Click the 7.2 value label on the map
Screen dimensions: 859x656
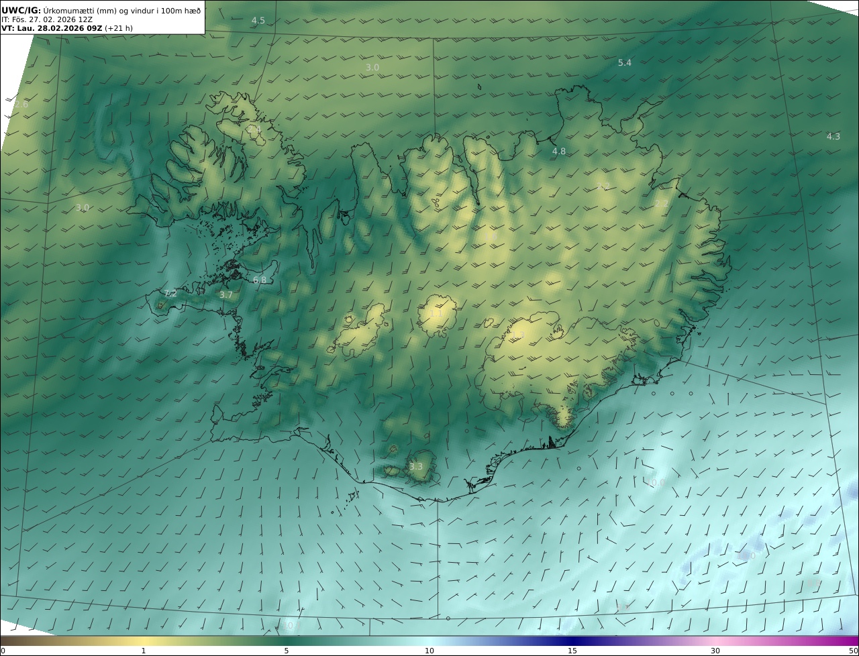170,294
